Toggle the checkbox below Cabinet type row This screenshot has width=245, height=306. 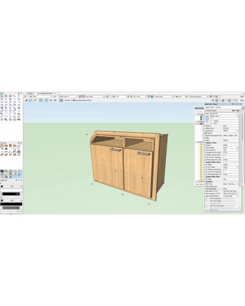pyautogui.click(x=206, y=133)
